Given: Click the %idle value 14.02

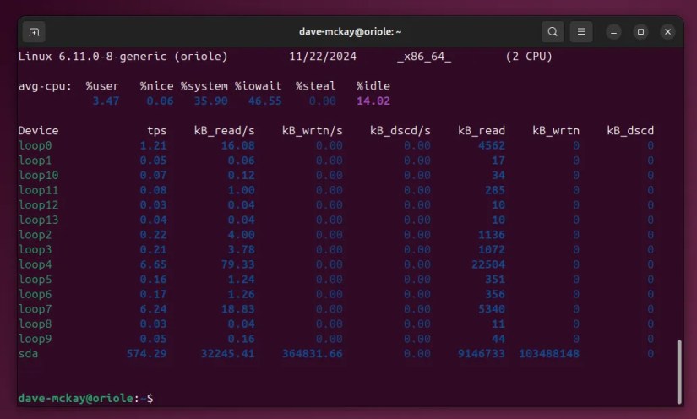Looking at the screenshot, I should pyautogui.click(x=373, y=101).
